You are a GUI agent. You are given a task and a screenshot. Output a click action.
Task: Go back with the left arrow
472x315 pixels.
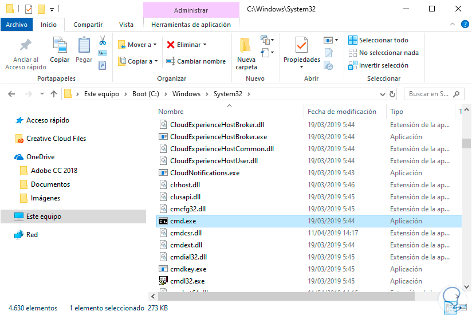11,94
